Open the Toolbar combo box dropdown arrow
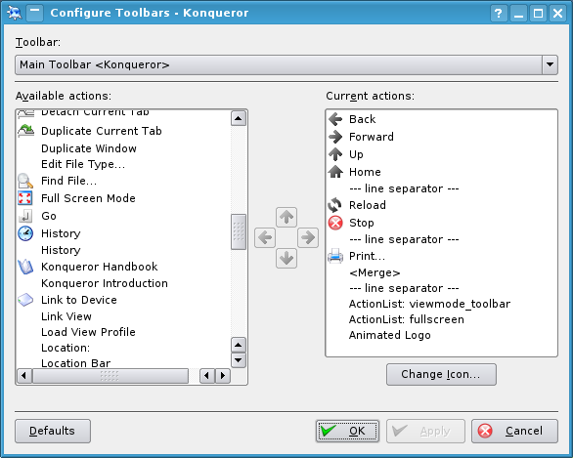 pyautogui.click(x=550, y=65)
